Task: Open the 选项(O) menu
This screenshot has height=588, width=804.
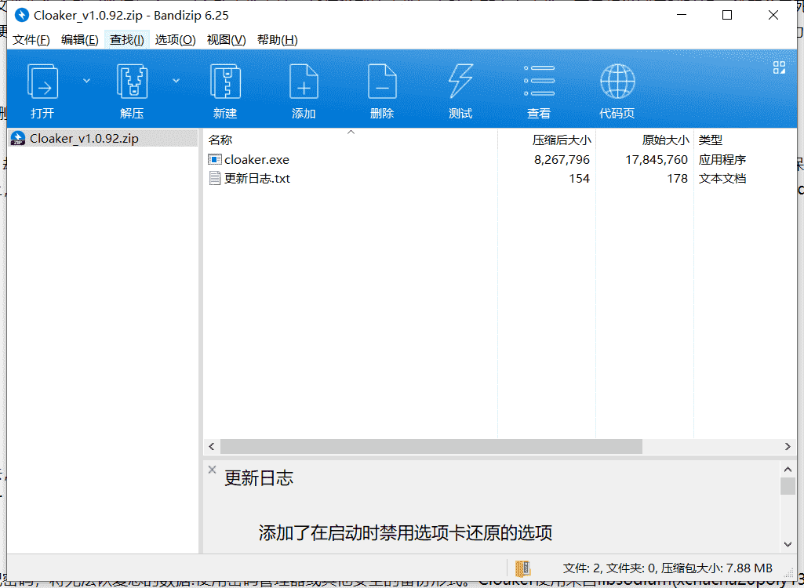Action: 176,40
